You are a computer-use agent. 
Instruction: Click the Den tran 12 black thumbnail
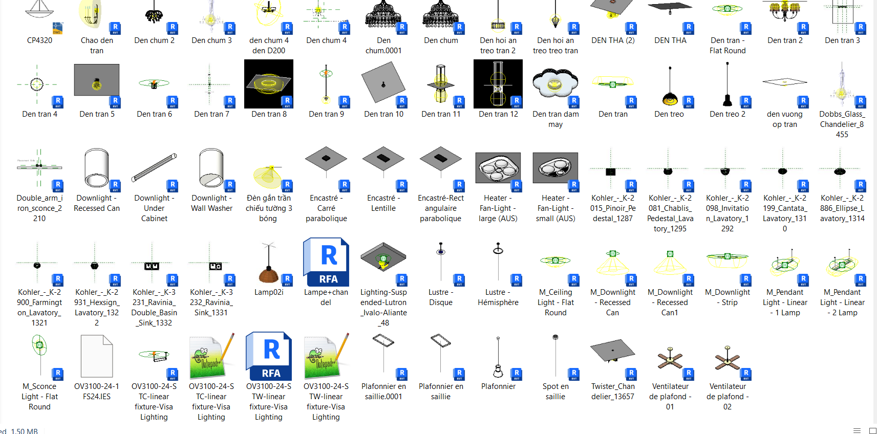[498, 84]
